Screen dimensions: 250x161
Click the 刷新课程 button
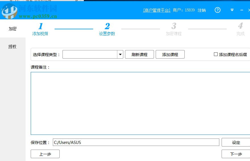(x=139, y=54)
